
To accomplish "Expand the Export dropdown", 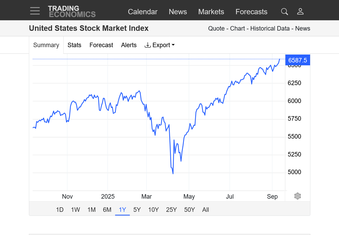I will (x=160, y=45).
